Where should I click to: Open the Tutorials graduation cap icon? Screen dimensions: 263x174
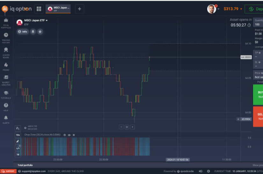[x=6, y=95]
